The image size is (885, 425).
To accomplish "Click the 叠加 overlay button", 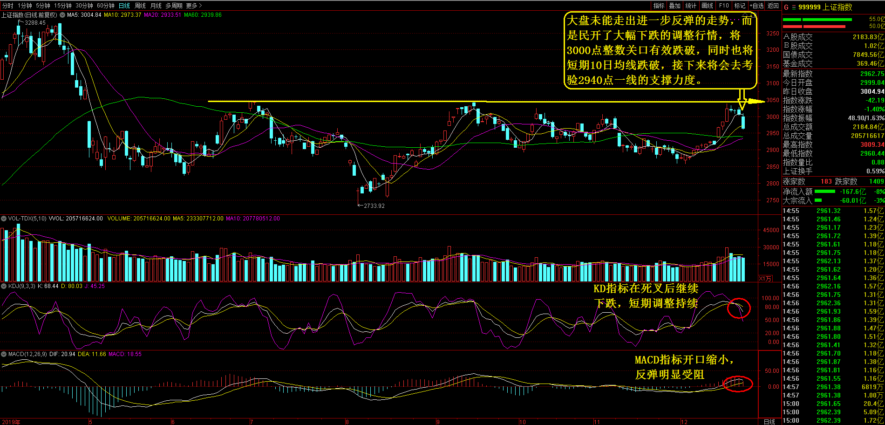I will click(675, 6).
